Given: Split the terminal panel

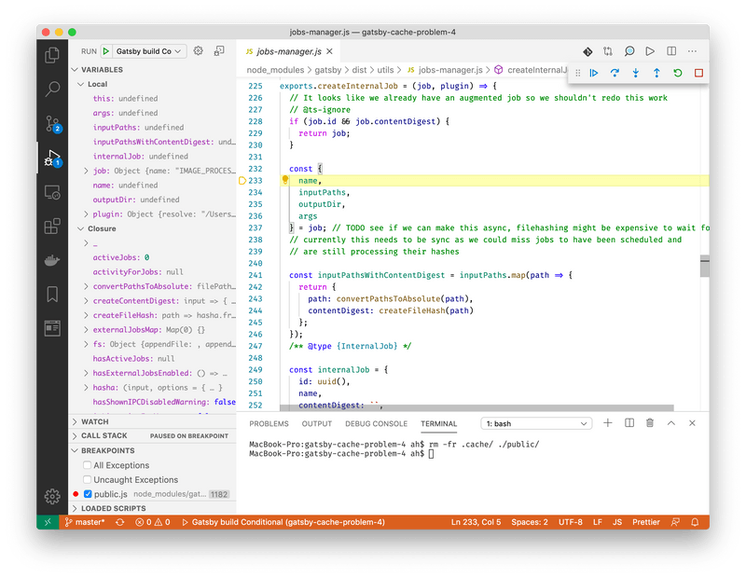Looking at the screenshot, I should pos(629,423).
